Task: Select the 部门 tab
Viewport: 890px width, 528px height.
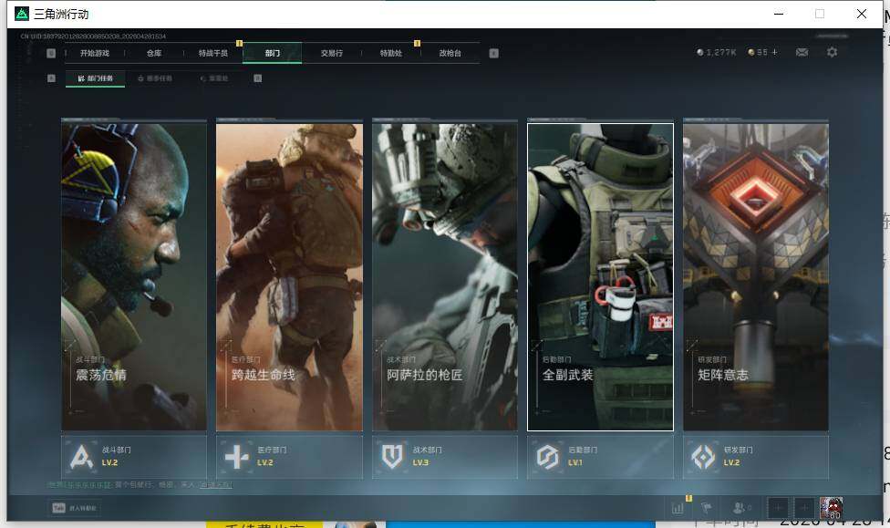Action: (273, 54)
